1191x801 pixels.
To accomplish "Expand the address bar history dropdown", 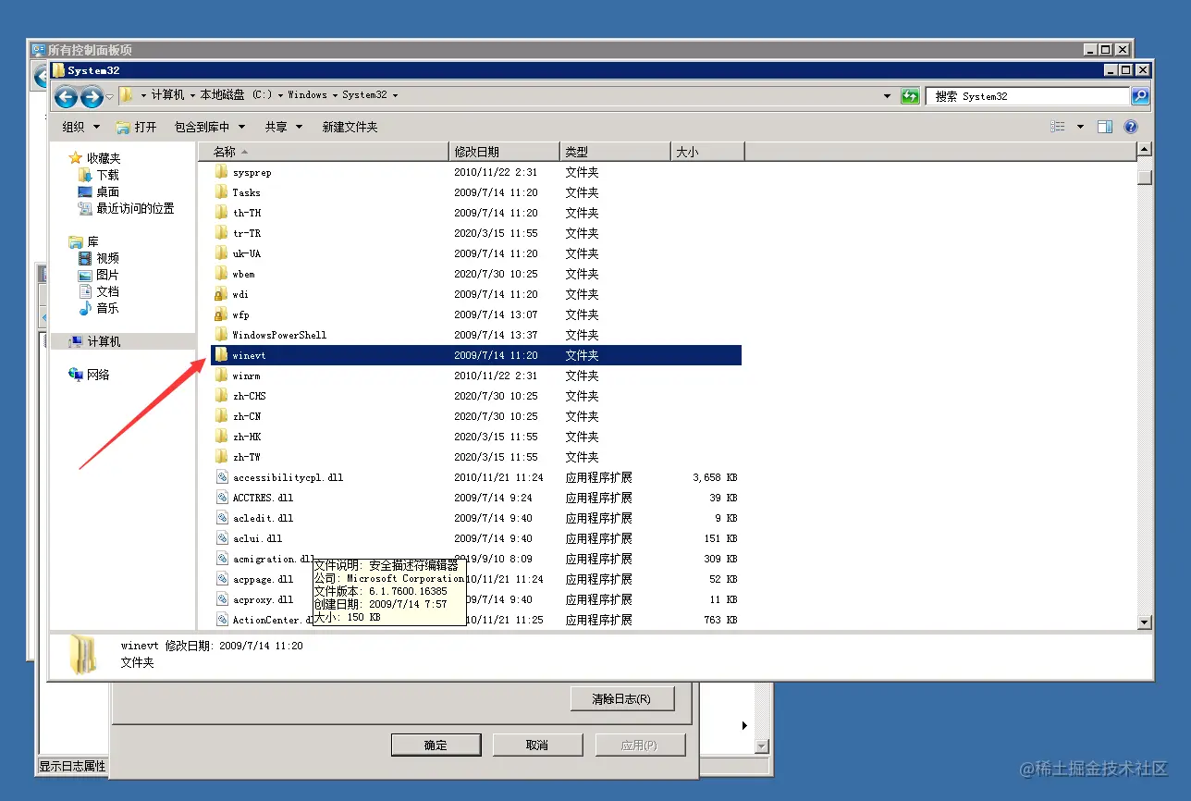I will tap(888, 96).
